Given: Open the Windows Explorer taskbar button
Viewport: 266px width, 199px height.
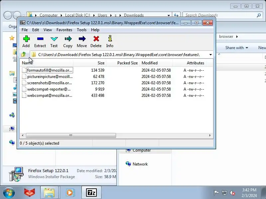Looking at the screenshot, I should pyautogui.click(x=49, y=193).
